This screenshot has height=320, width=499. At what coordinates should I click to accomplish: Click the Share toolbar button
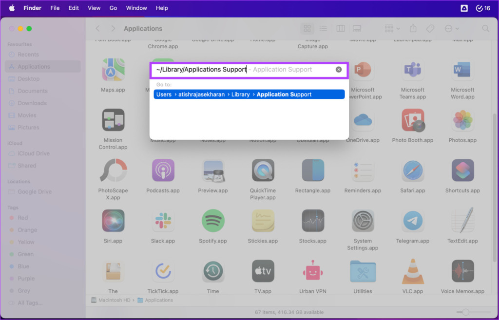pyautogui.click(x=413, y=28)
